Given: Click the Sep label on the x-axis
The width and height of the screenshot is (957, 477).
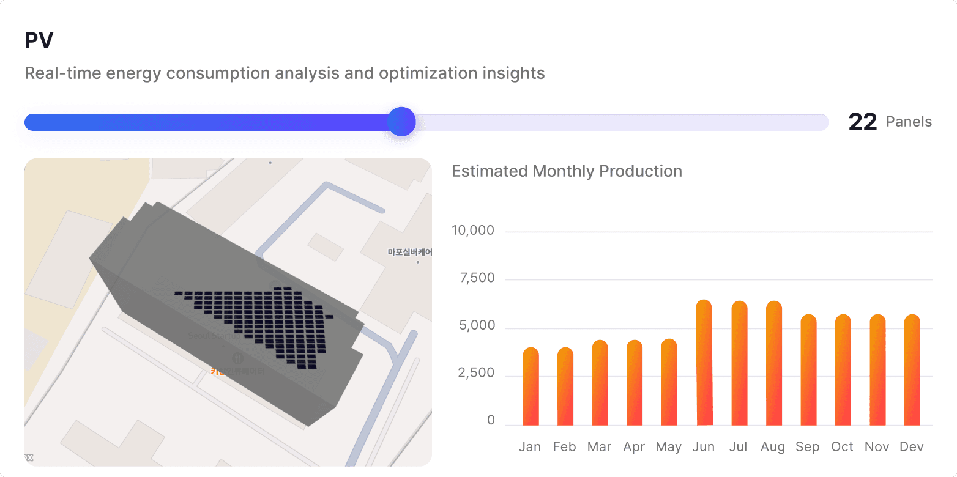Looking at the screenshot, I should pos(807,447).
